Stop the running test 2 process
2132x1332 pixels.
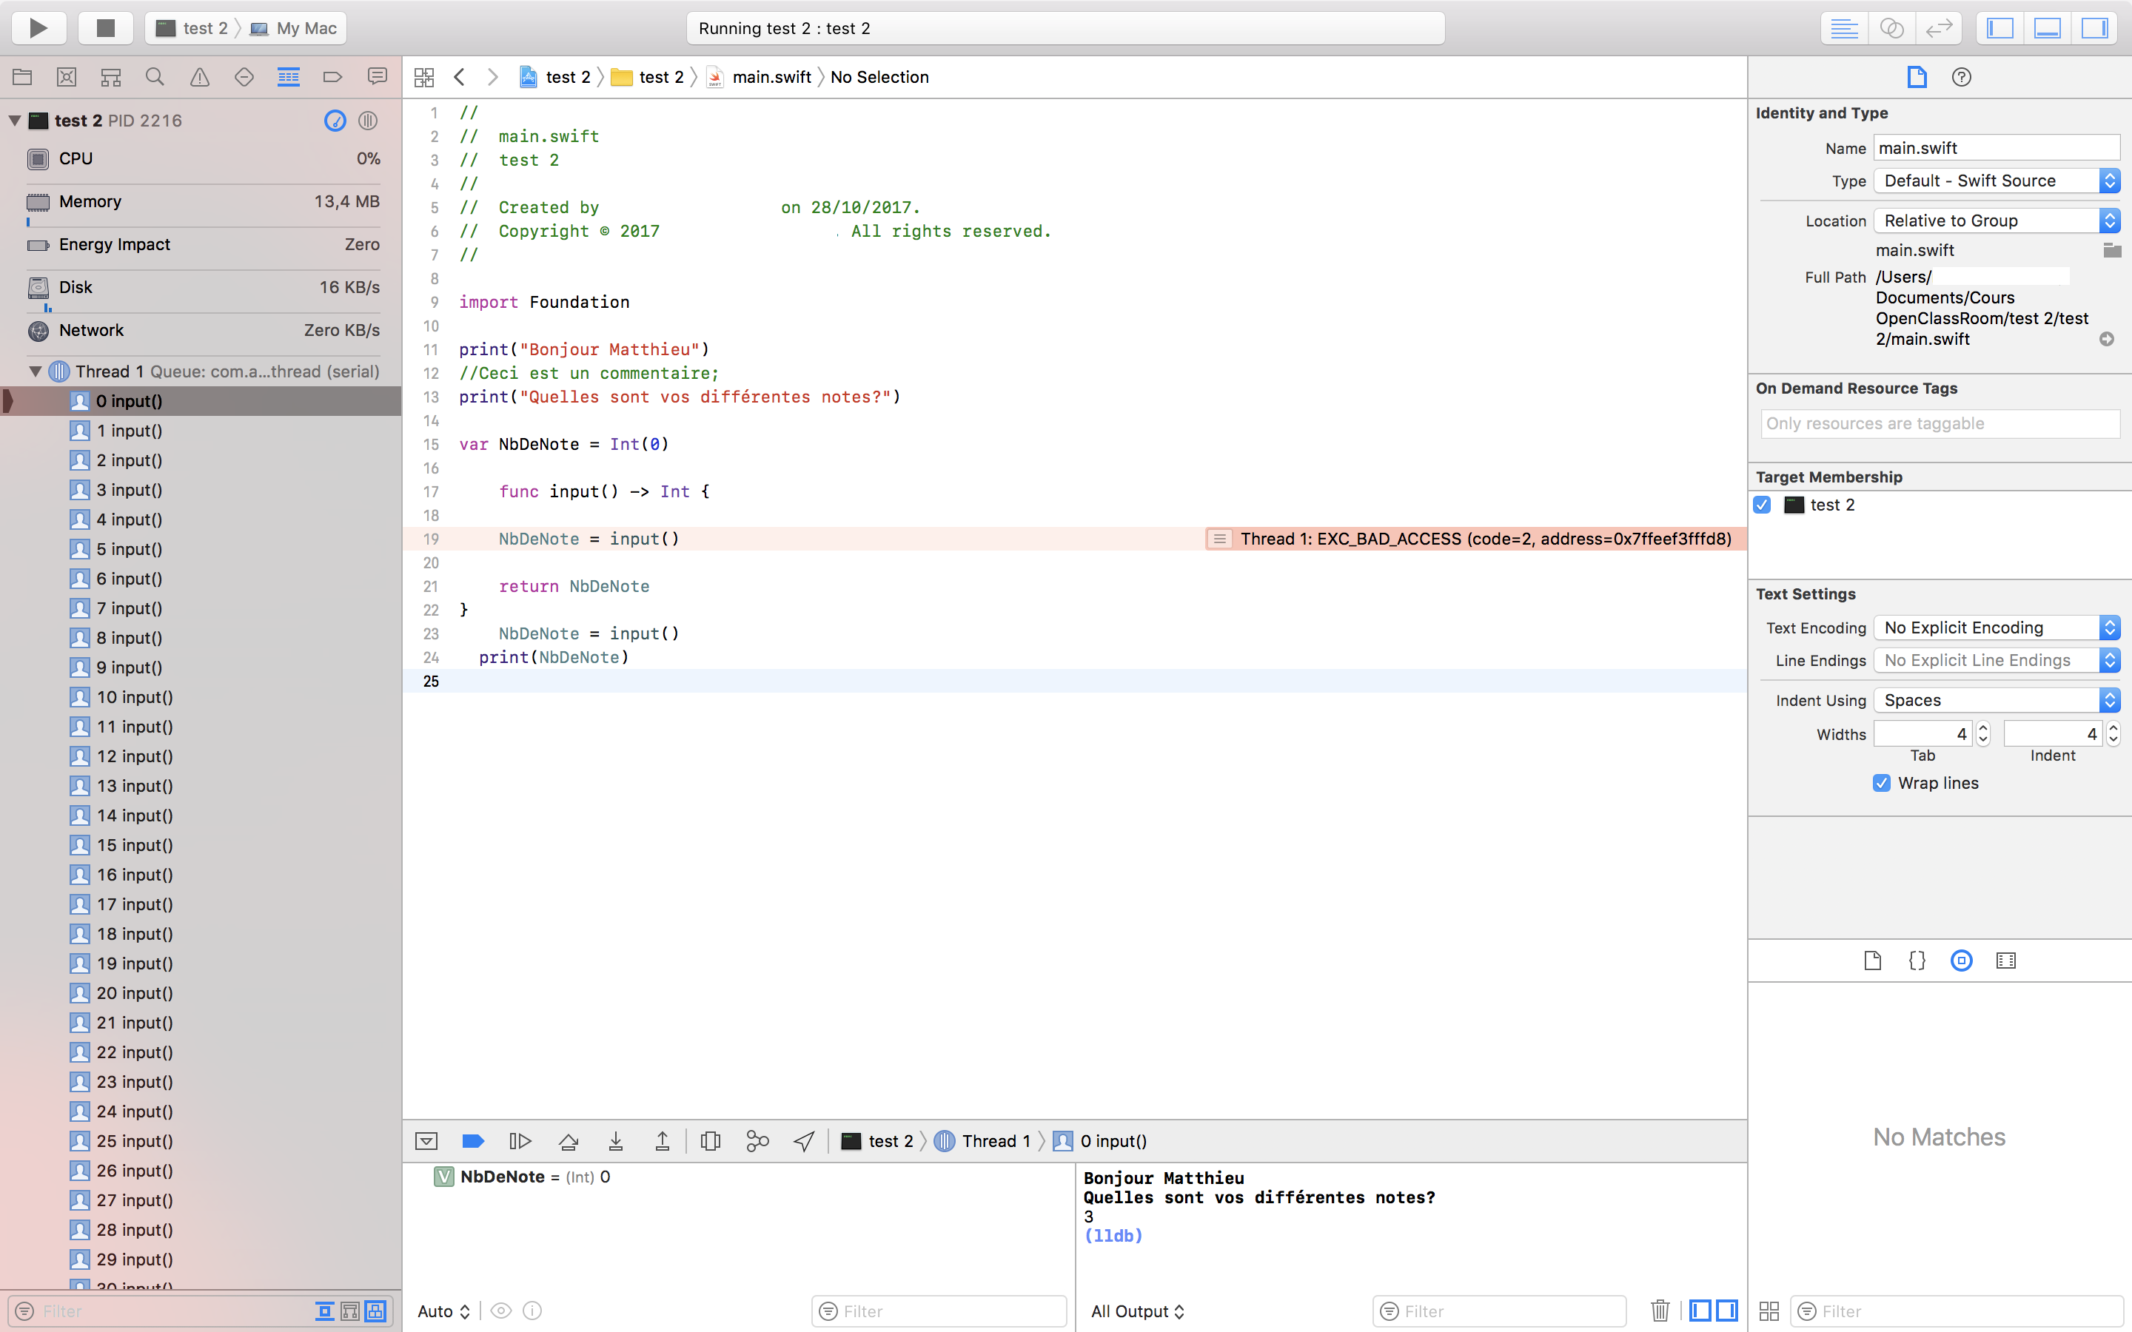pyautogui.click(x=105, y=27)
